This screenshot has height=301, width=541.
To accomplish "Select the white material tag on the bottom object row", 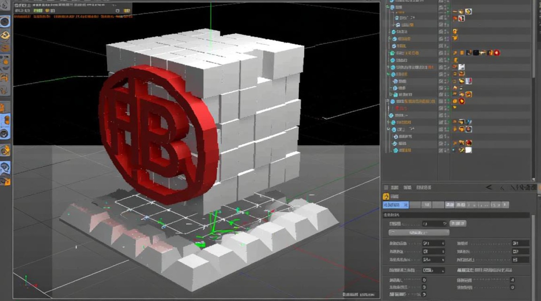I will click(469, 150).
